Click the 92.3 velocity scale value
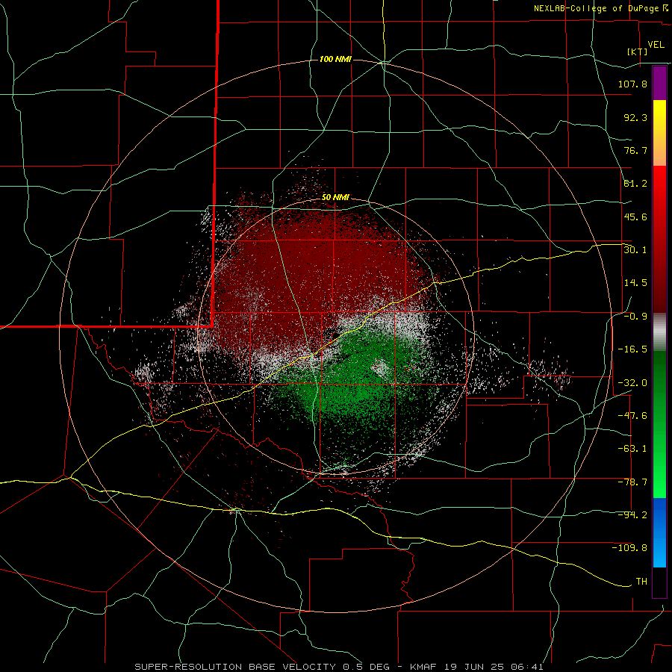 pyautogui.click(x=635, y=117)
